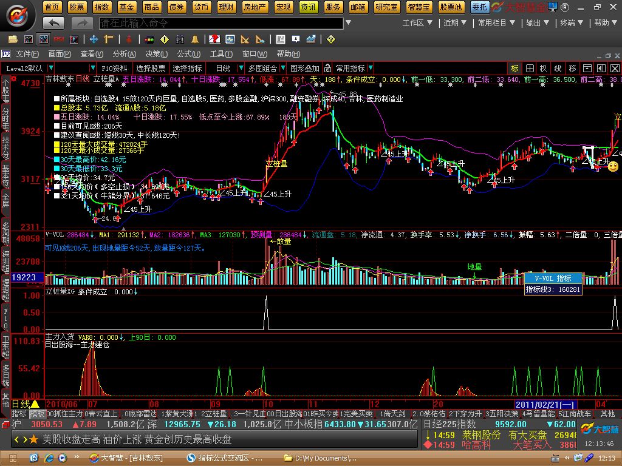
Task: Toggle the 标 indicator mark button
Action: 514,68
